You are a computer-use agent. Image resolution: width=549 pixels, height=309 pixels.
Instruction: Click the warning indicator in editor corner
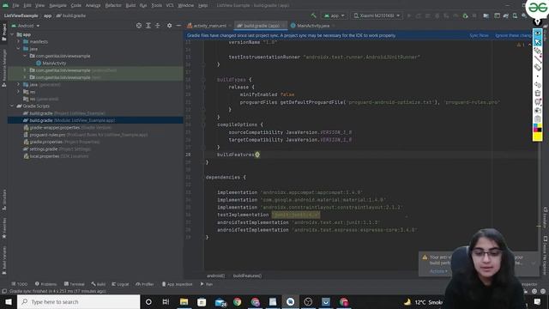pyautogui.click(x=521, y=45)
